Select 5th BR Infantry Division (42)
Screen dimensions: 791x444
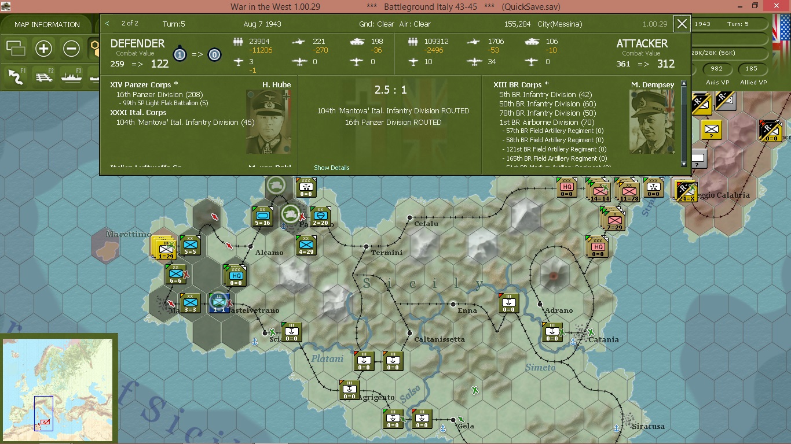[545, 94]
